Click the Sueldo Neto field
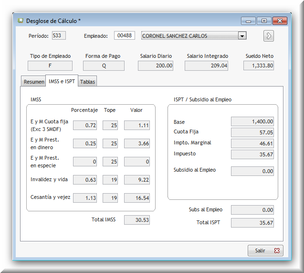The width and height of the screenshot is (304, 273). (258, 66)
